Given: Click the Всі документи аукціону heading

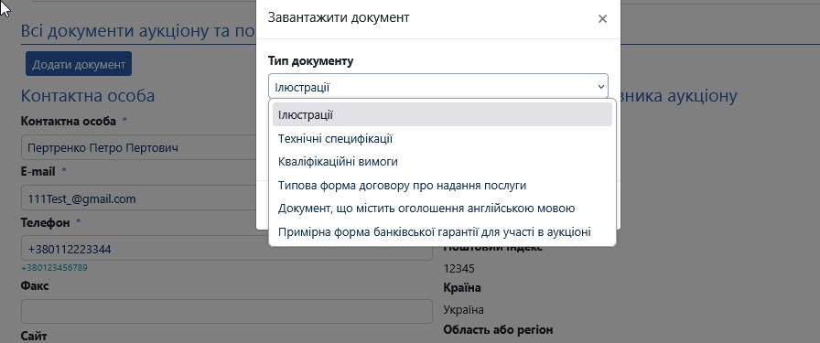Looking at the screenshot, I should [138, 30].
